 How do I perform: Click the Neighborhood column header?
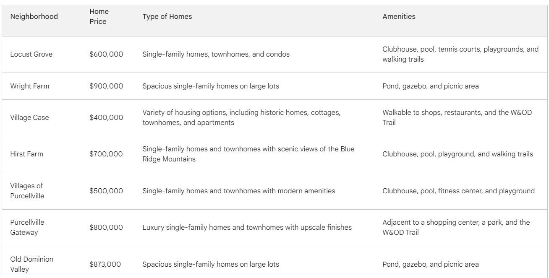(x=34, y=17)
